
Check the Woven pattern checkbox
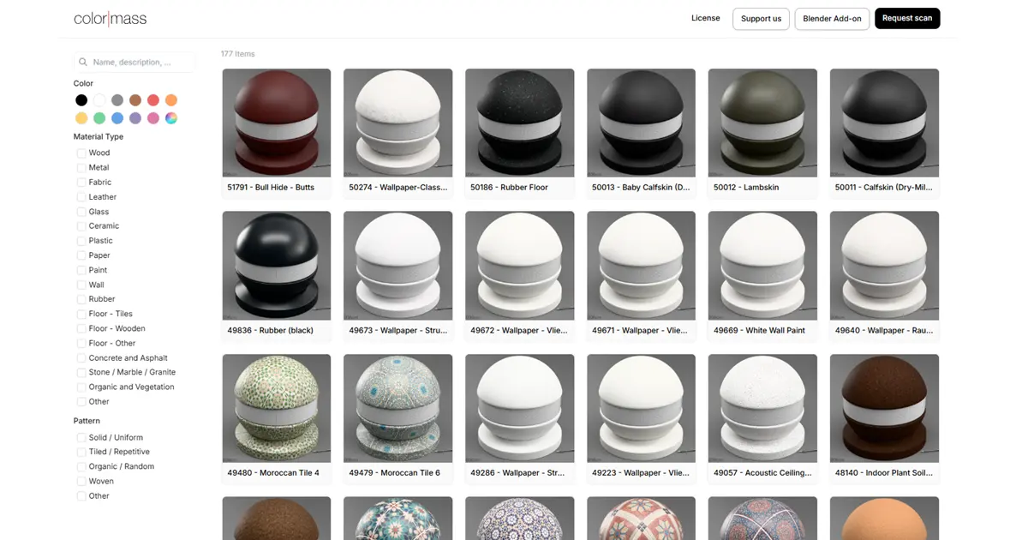tap(81, 481)
